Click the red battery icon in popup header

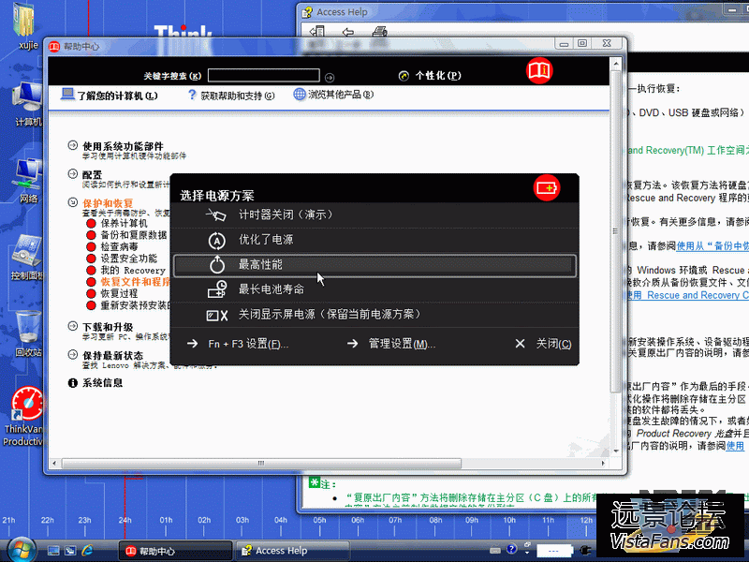point(547,187)
